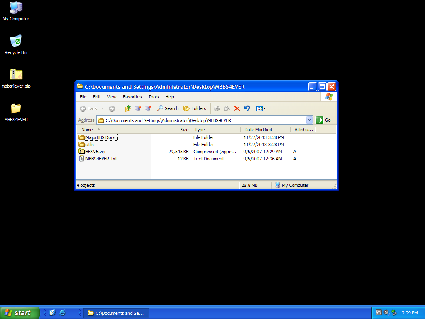Viewport: 425px width, 319px height.
Task: Expand the Address bar dropdown arrow
Action: tap(309, 120)
